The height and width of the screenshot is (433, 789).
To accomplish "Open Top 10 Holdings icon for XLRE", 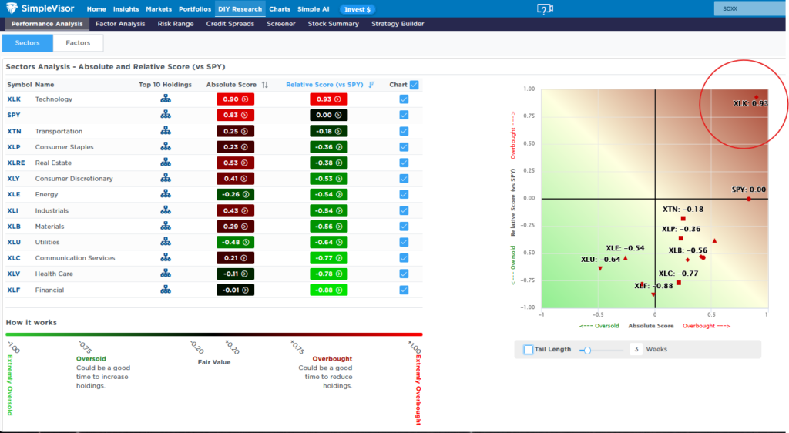I will tap(166, 163).
